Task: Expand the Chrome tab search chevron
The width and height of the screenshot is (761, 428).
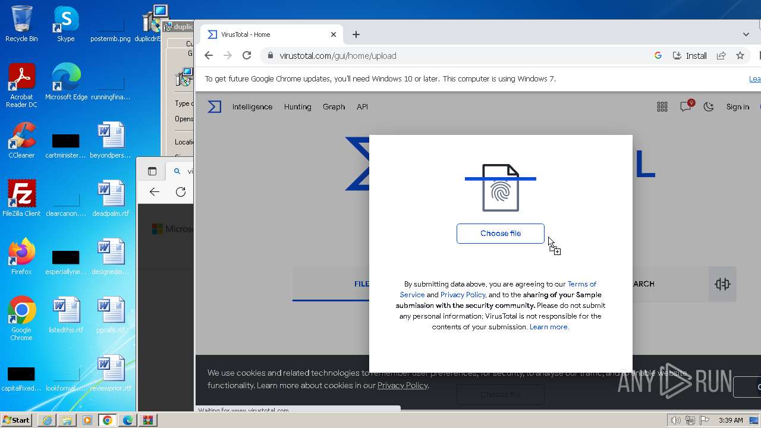Action: [746, 34]
